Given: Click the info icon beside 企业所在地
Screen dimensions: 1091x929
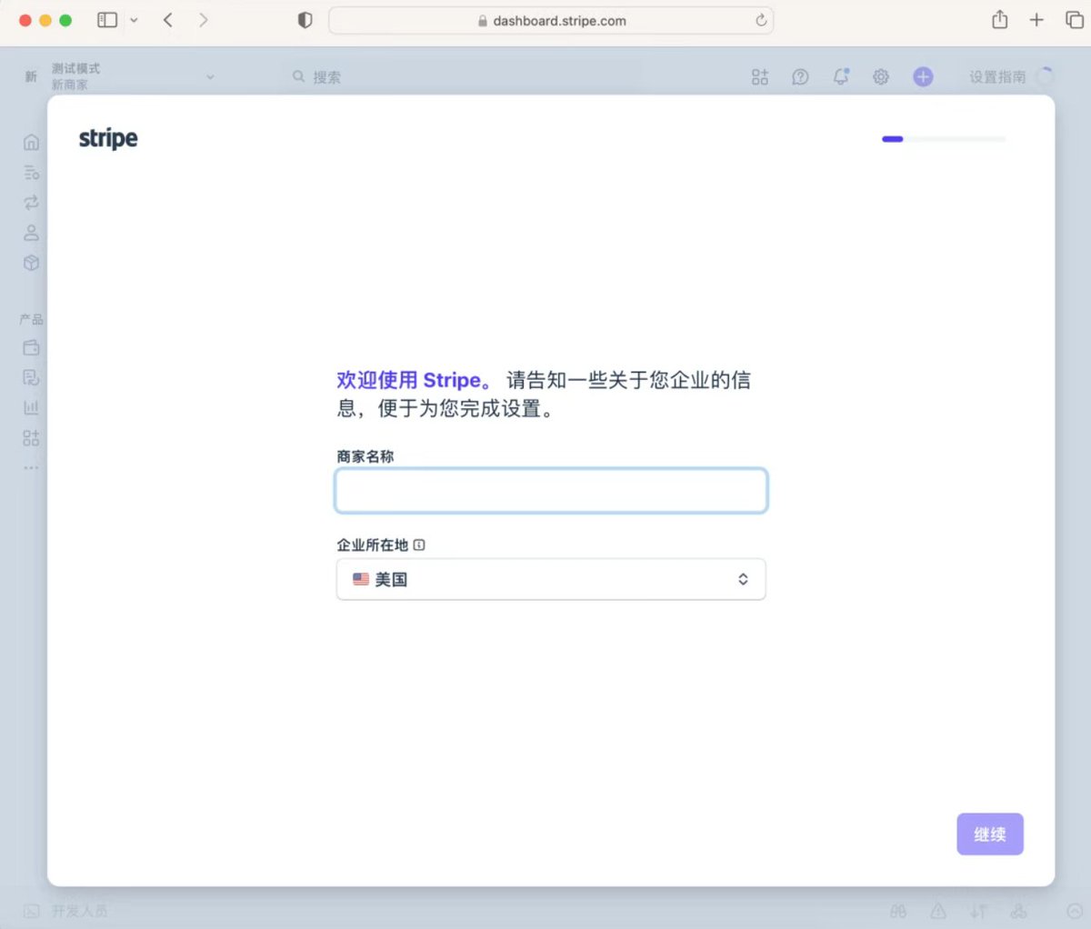Looking at the screenshot, I should [419, 545].
